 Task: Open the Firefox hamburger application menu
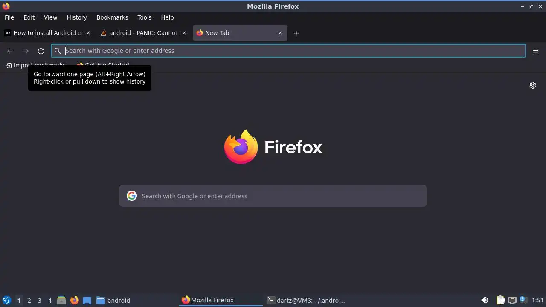(536, 51)
